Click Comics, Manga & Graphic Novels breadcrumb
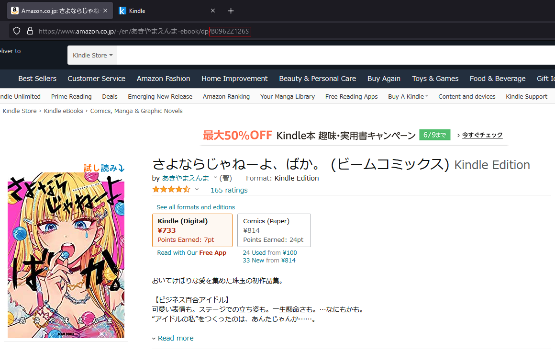555x353 pixels. coord(136,111)
